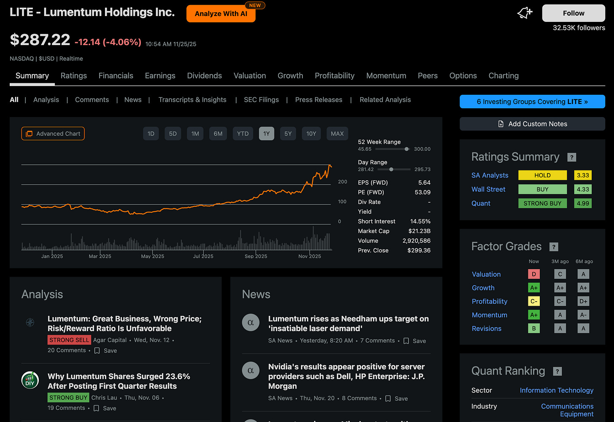Viewport: 614px width, 422px height.
Task: Filter feed by Analysis
Action: tap(46, 100)
